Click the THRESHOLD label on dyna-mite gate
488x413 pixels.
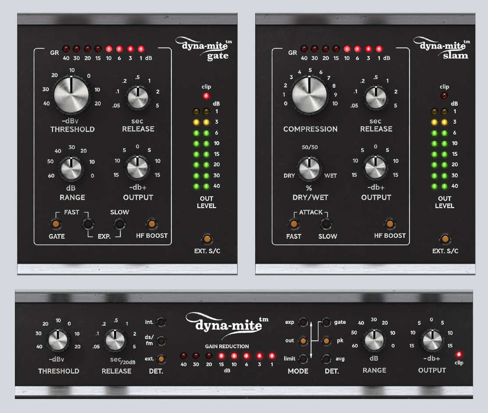pyautogui.click(x=72, y=129)
